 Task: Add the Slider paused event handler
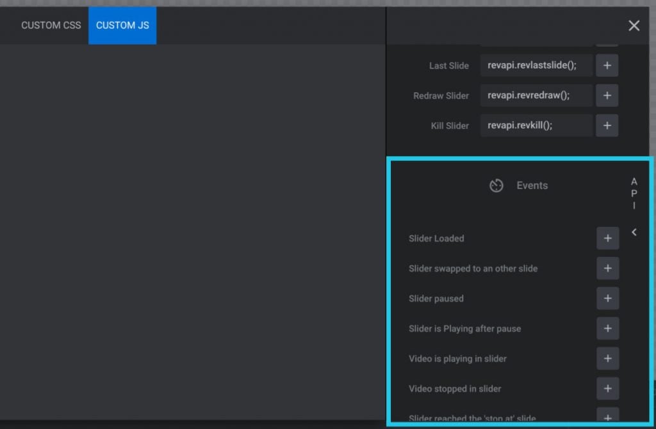coord(607,298)
